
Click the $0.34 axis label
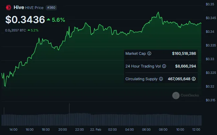[210, 32]
